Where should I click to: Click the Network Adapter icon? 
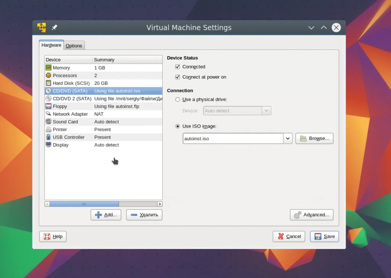click(48, 114)
